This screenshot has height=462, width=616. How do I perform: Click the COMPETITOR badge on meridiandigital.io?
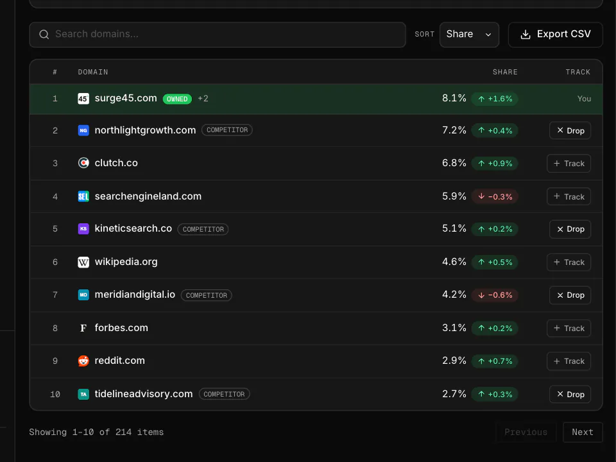206,295
